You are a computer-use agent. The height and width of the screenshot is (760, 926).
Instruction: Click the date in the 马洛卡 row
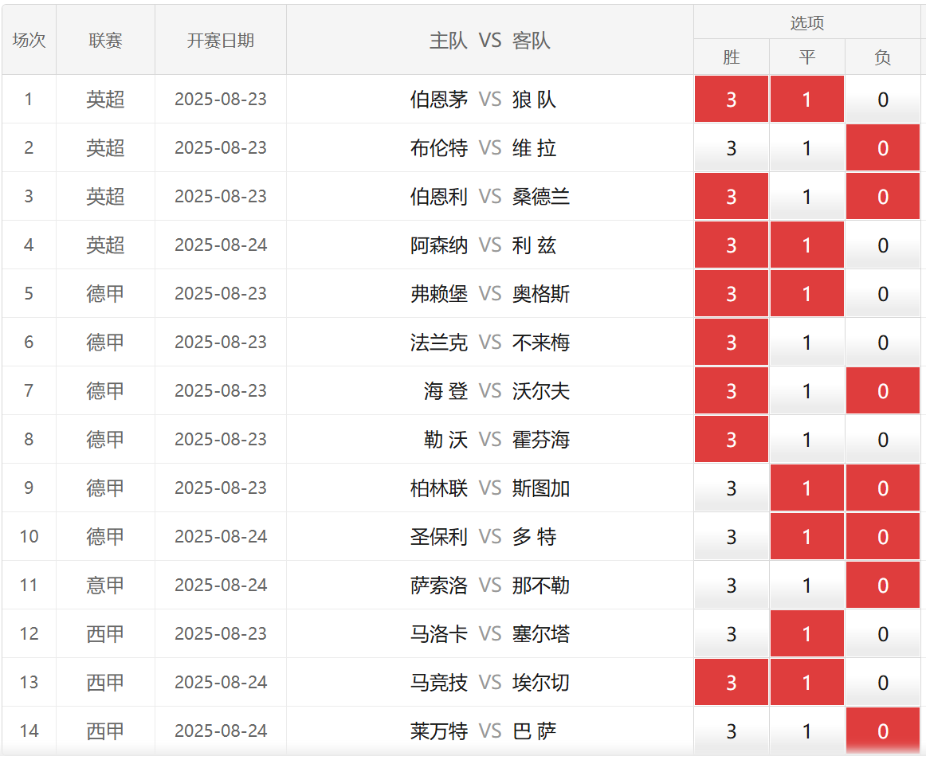(x=221, y=633)
